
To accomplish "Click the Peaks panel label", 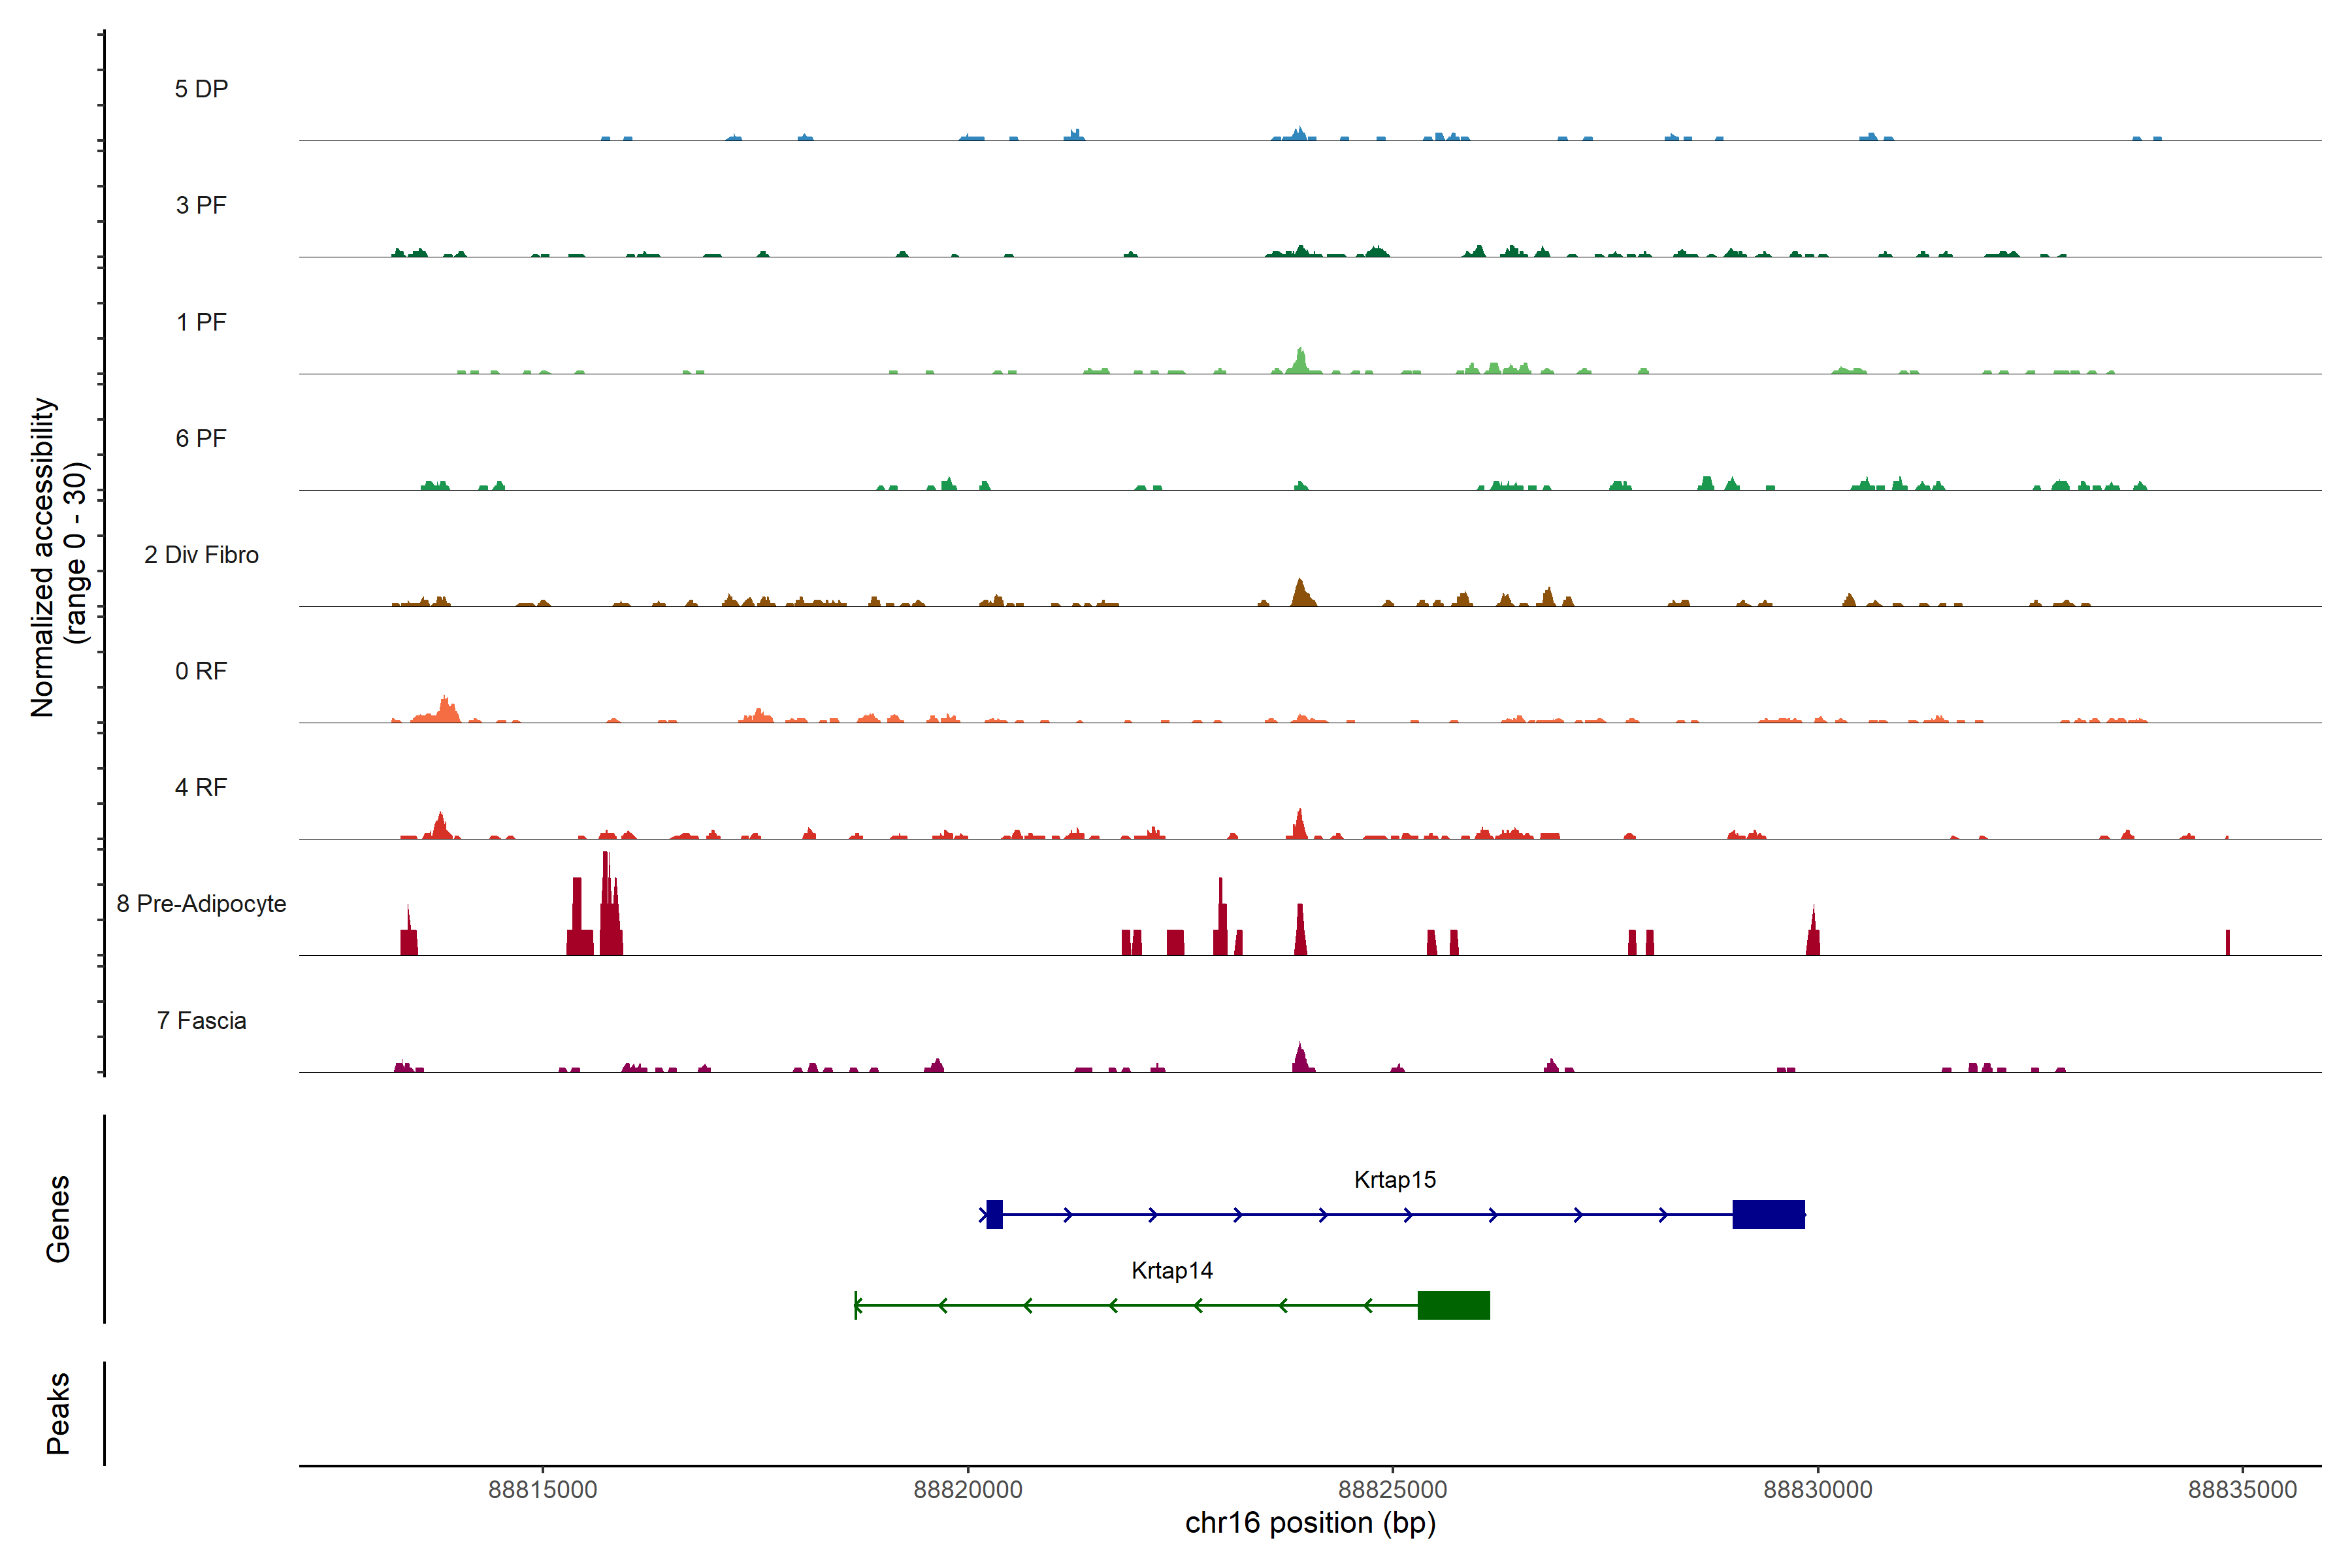I will click(58, 1412).
